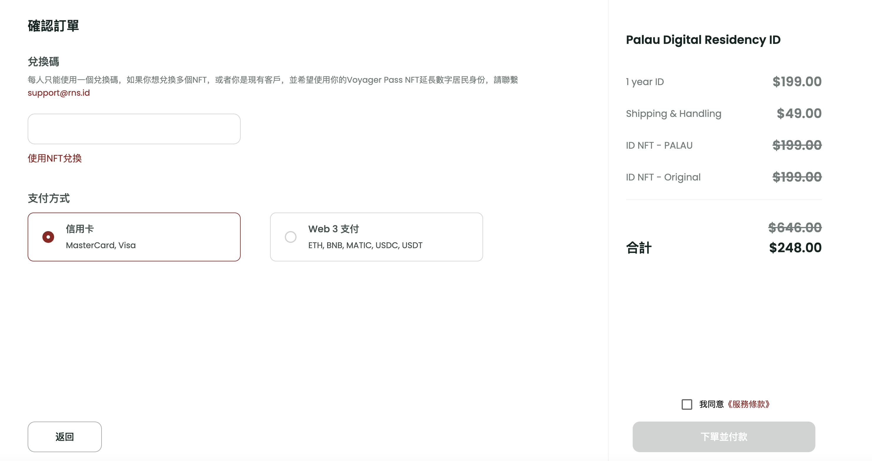
Task: Select the credit card radio button
Action: coord(48,237)
